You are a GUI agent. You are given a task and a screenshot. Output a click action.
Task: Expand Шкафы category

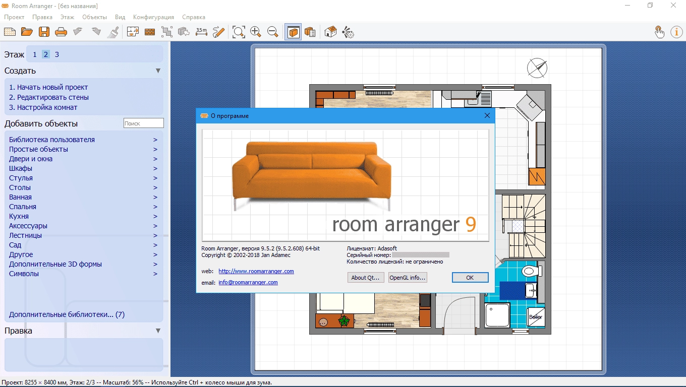83,168
